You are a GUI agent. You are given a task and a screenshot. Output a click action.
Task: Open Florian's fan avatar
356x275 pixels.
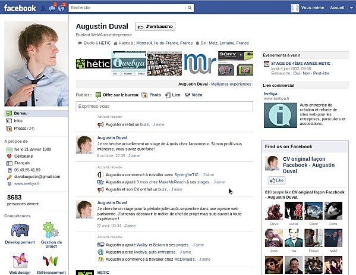pyautogui.click(x=313, y=237)
